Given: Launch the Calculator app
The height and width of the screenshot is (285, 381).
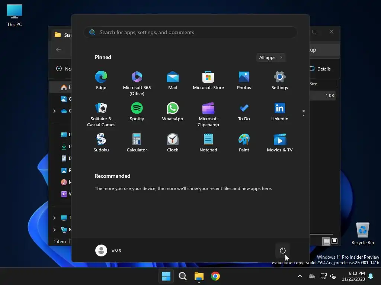Looking at the screenshot, I should [x=137, y=143].
